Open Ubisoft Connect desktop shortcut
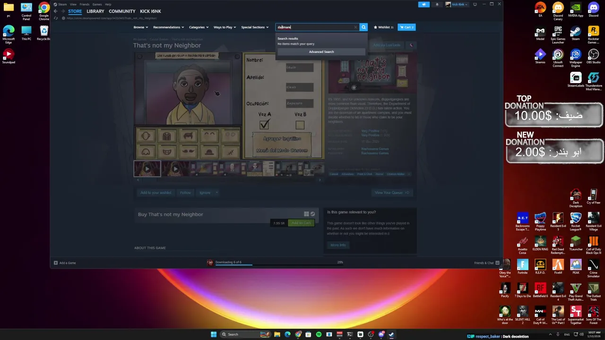The width and height of the screenshot is (605, 340). pos(558,59)
